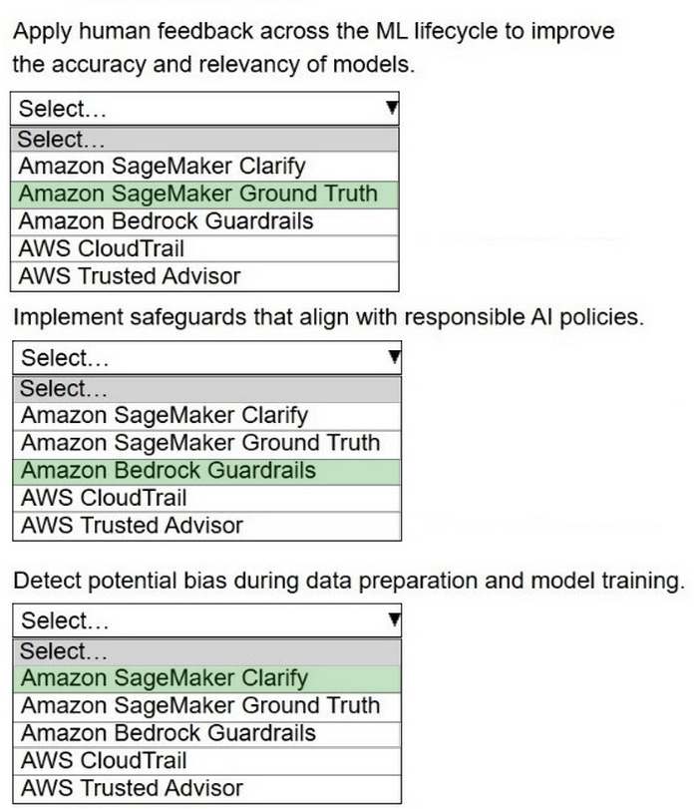Pick Bedrock Guardrails in human feedback list
Screen dimensions: 698x809
click(167, 220)
